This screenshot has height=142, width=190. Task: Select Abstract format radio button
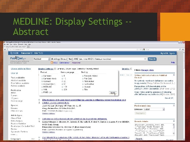point(42,81)
